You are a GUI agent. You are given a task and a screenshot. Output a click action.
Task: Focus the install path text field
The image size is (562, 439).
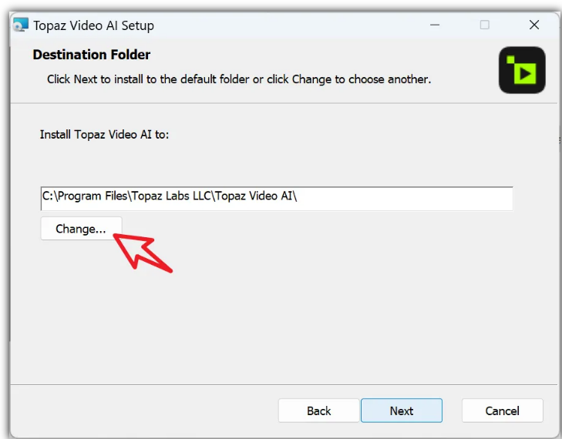point(401,197)
